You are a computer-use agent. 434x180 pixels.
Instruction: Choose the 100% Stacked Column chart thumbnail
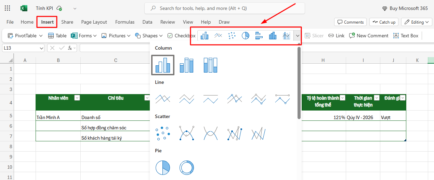[210, 65]
